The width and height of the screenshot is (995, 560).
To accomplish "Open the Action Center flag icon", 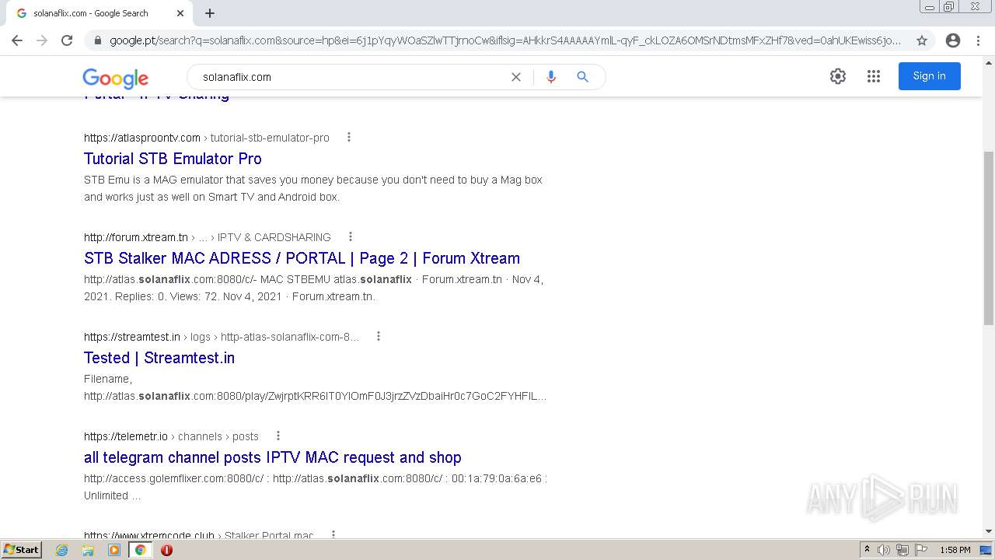I will (x=921, y=550).
